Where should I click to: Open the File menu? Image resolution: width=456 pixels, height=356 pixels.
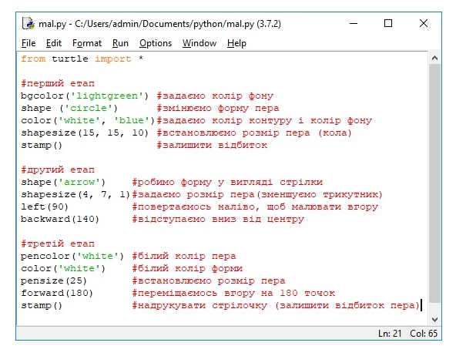coord(28,43)
